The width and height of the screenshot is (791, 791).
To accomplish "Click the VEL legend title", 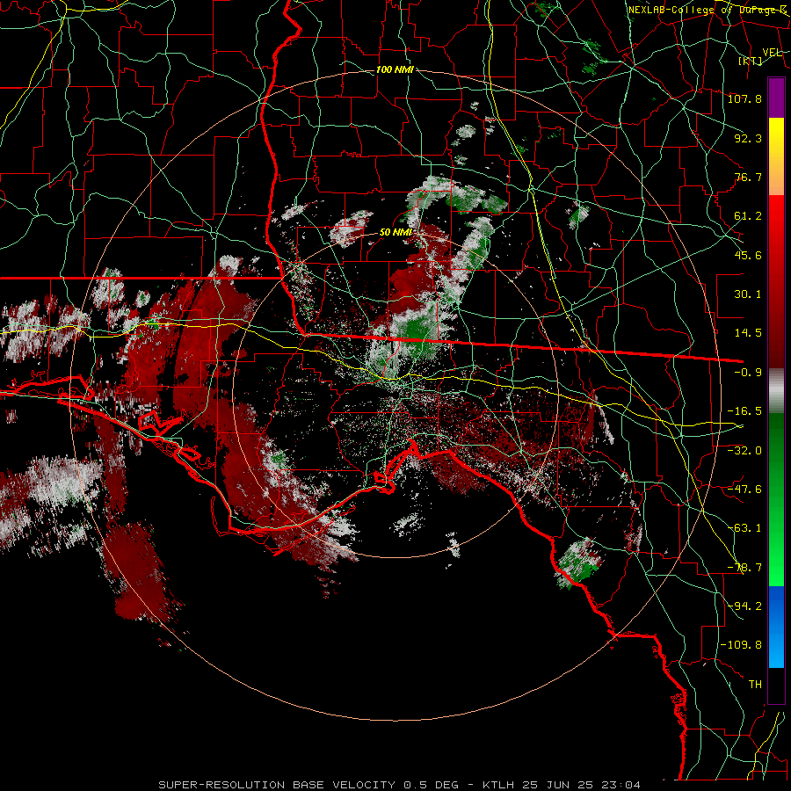I will 772,52.
